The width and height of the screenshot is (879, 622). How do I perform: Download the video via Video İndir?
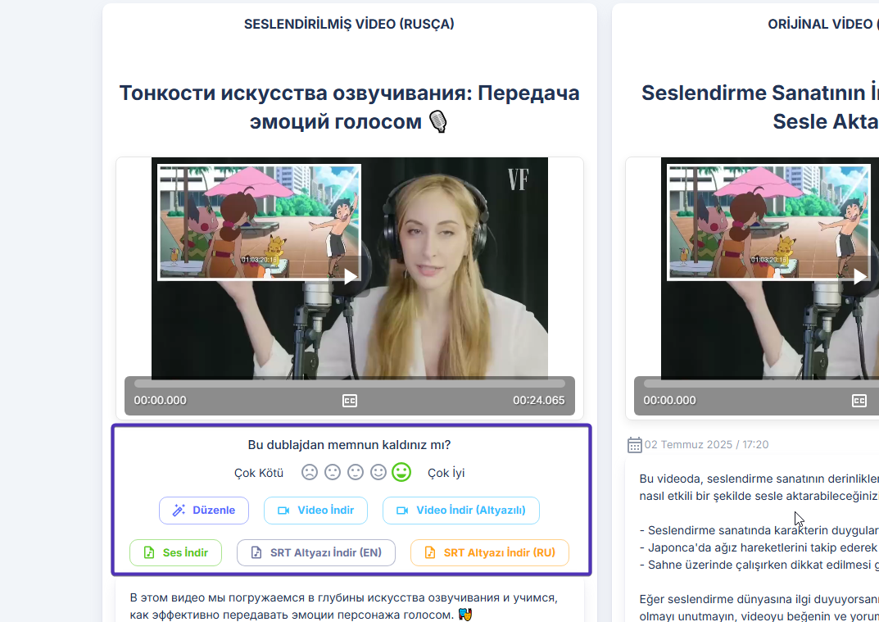point(315,511)
